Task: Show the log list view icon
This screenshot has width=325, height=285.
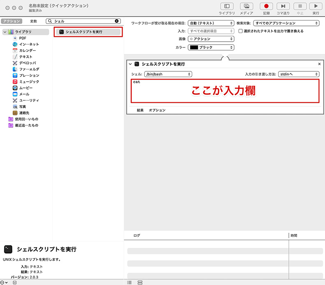Action: click(129, 283)
